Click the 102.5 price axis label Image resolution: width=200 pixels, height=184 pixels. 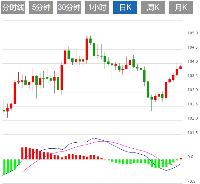pos(193,104)
